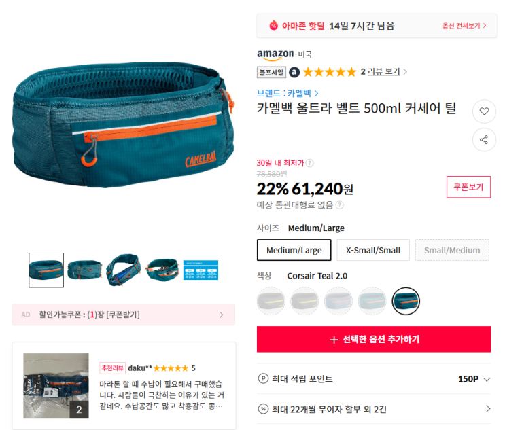Open the 브랜드 : 카멜백 link

coord(288,93)
